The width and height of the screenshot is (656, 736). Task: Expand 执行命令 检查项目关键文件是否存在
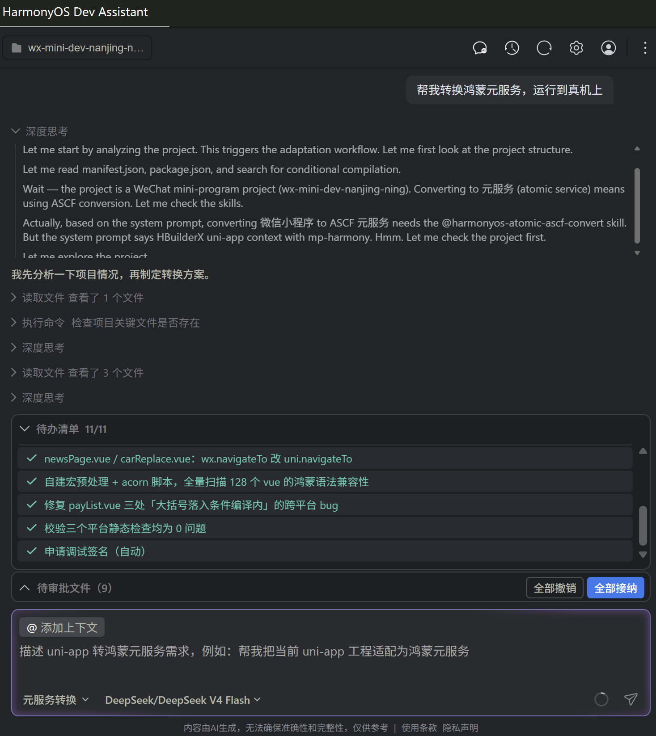pyautogui.click(x=106, y=323)
